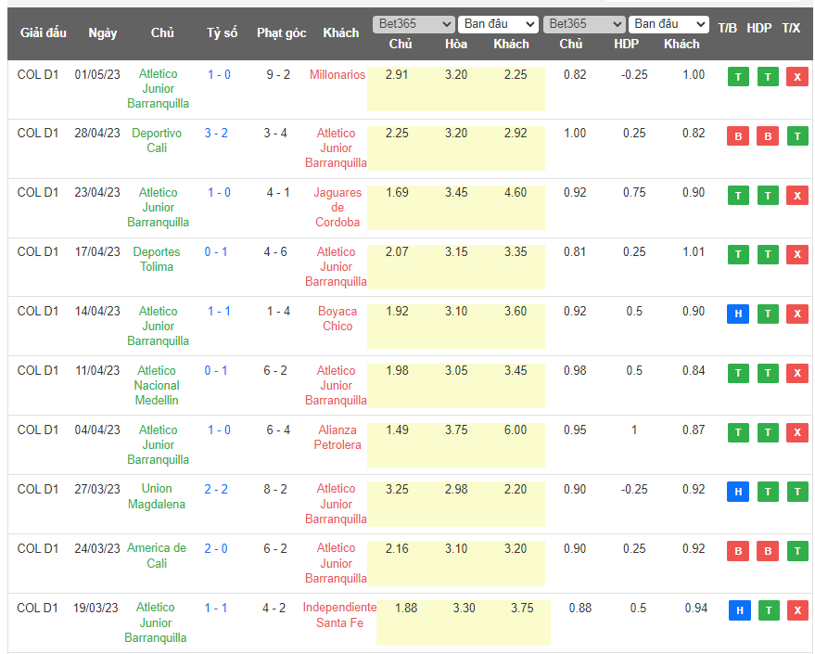Click the Phạt góc column header
The image size is (815, 654).
coord(281,32)
